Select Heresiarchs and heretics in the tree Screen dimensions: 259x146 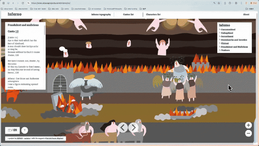pos(234,40)
